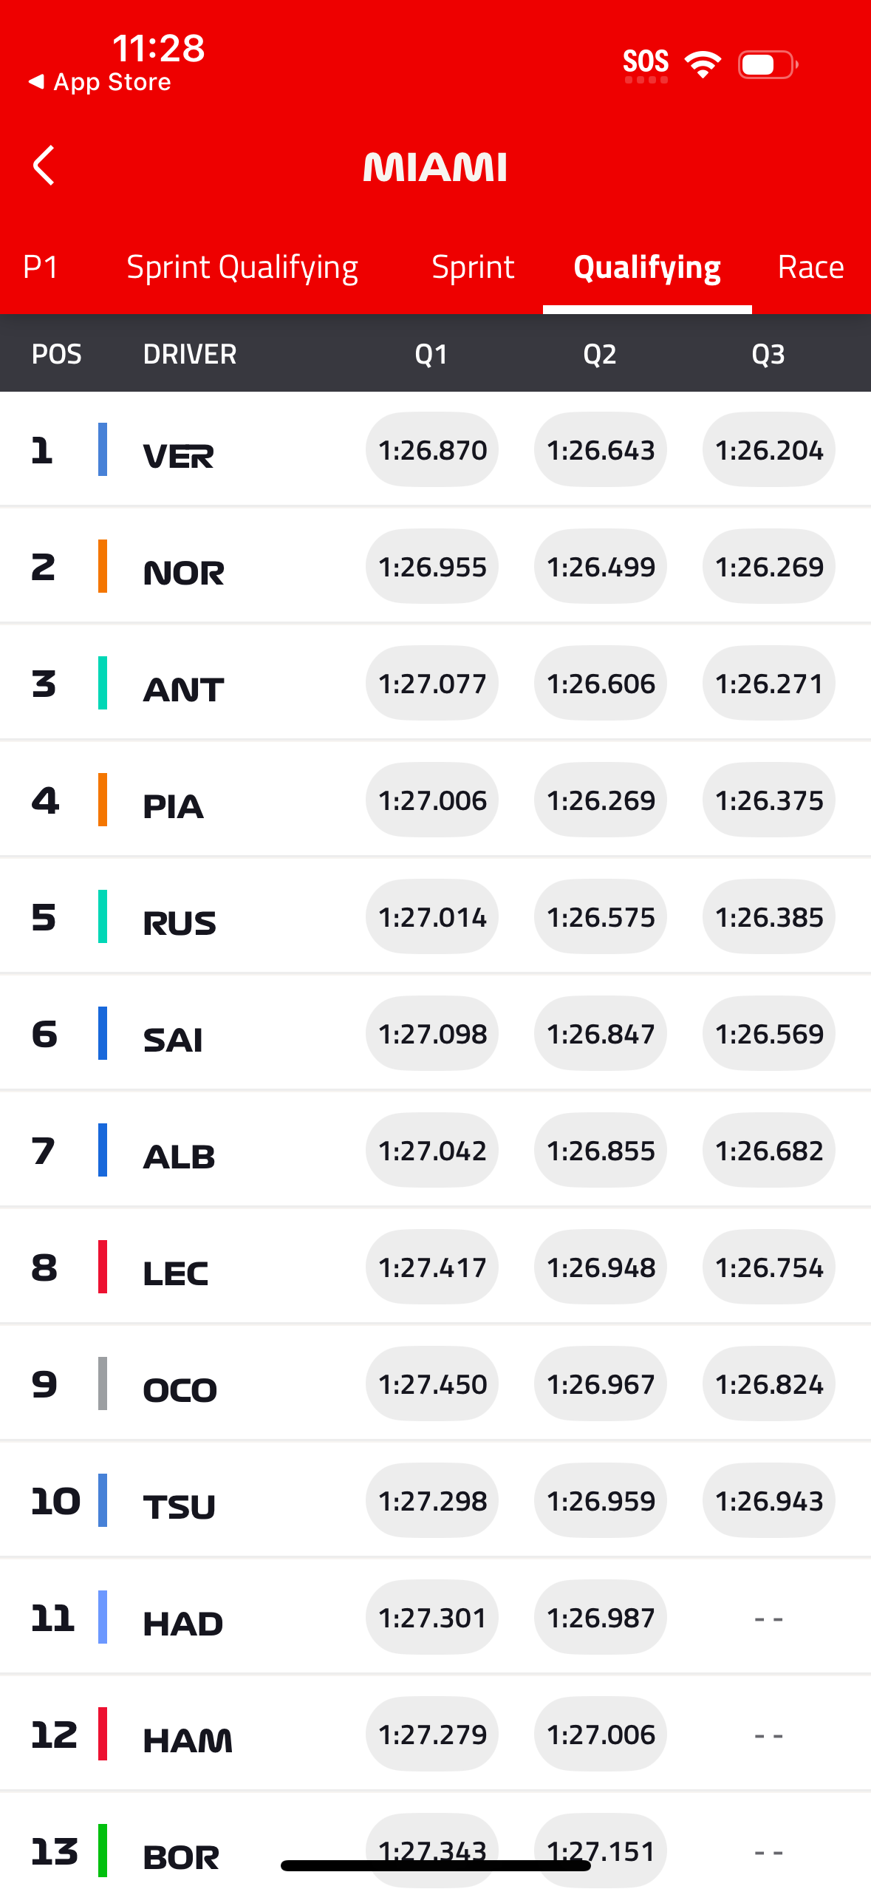Switch to the Race tab

(810, 267)
